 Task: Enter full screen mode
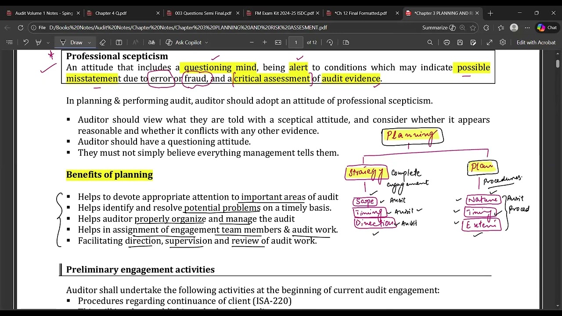click(490, 42)
